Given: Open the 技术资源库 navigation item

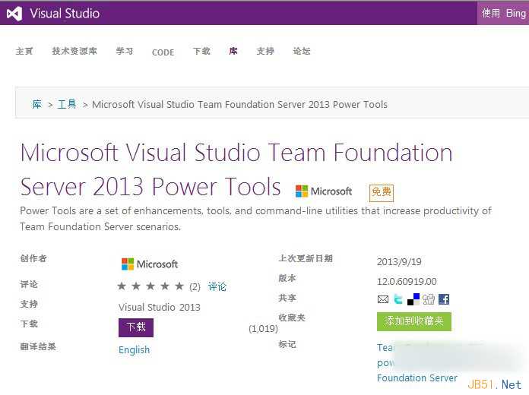Looking at the screenshot, I should coord(74,52).
